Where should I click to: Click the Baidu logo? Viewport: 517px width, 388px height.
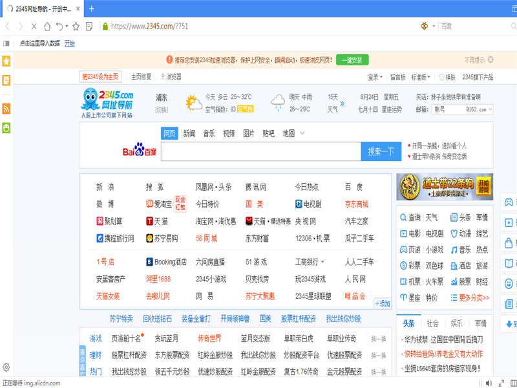click(x=139, y=150)
